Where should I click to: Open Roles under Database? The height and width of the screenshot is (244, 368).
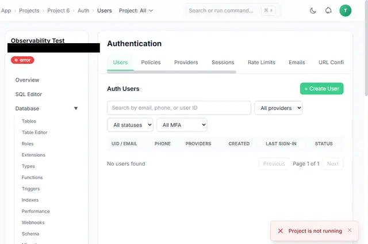coord(28,144)
